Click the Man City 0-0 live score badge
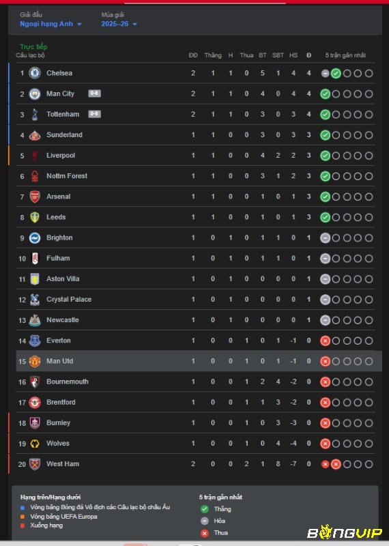 click(94, 94)
